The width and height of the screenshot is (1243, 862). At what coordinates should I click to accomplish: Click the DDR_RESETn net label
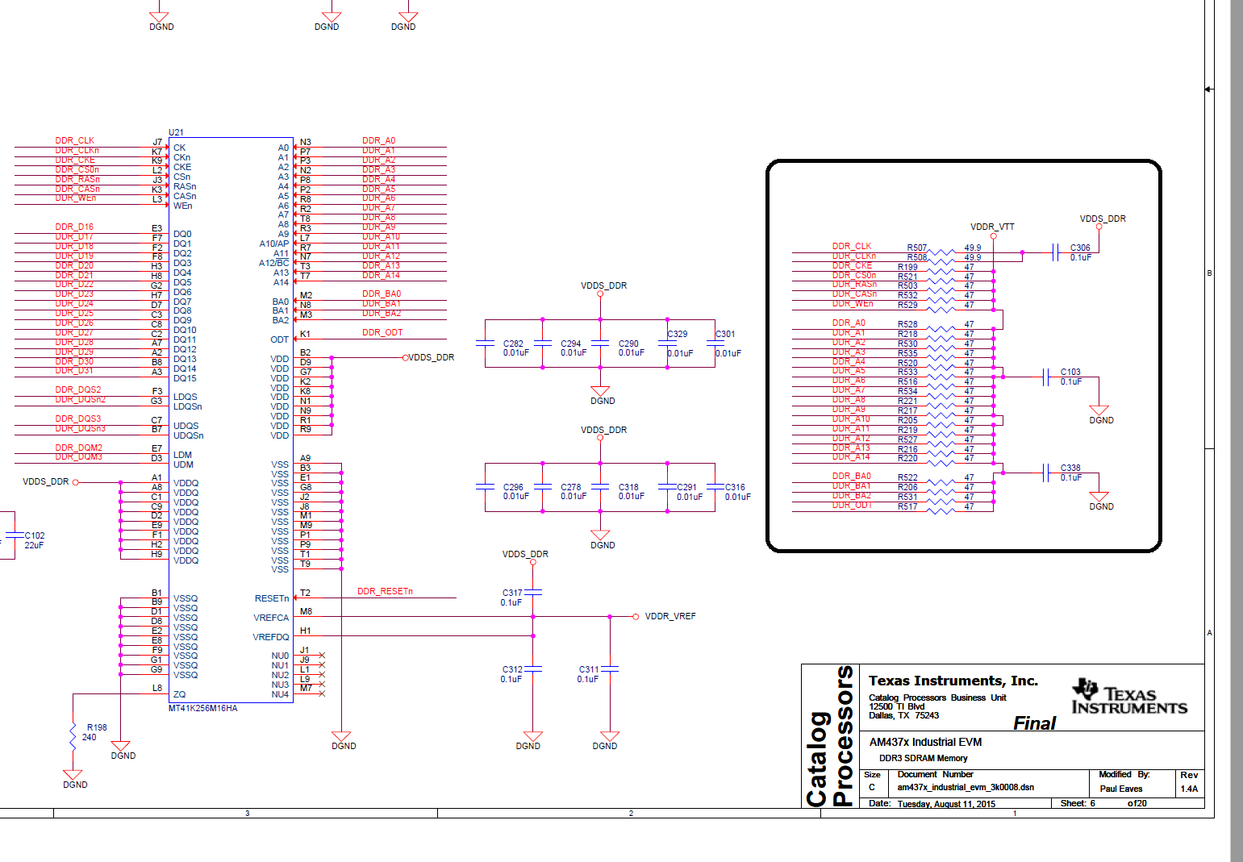pos(385,591)
